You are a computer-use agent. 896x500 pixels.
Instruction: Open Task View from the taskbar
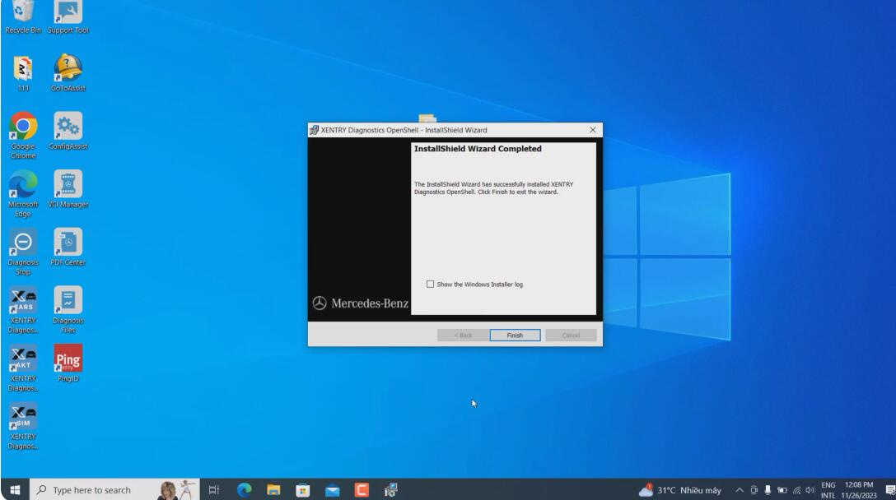coord(214,490)
